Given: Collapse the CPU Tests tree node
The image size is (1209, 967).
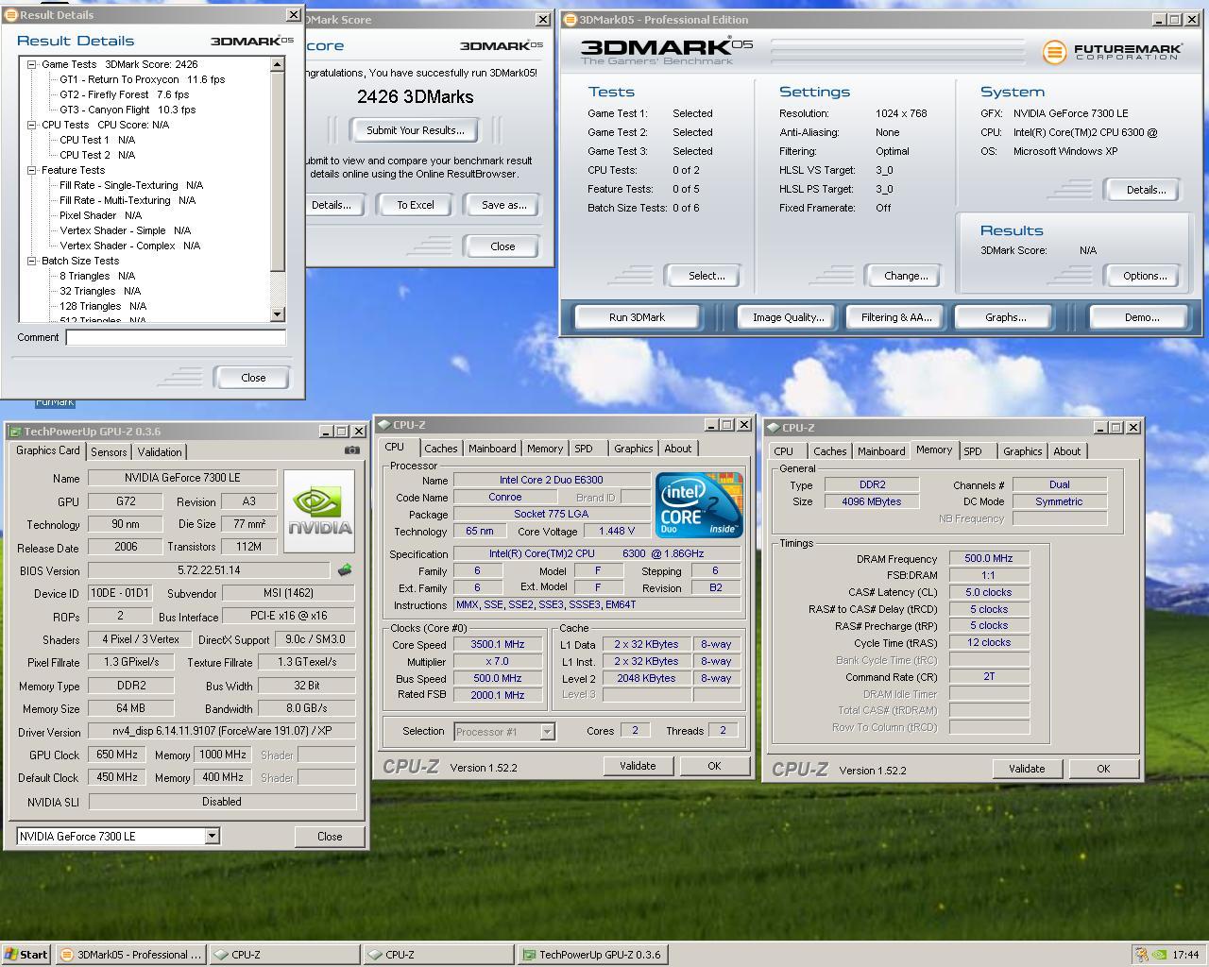Looking at the screenshot, I should (31, 125).
